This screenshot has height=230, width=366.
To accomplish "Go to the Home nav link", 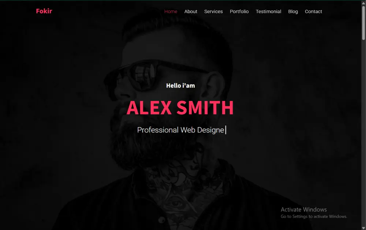I will 171,11.
